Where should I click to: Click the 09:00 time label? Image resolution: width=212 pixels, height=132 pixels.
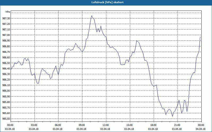click(x=82, y=125)
